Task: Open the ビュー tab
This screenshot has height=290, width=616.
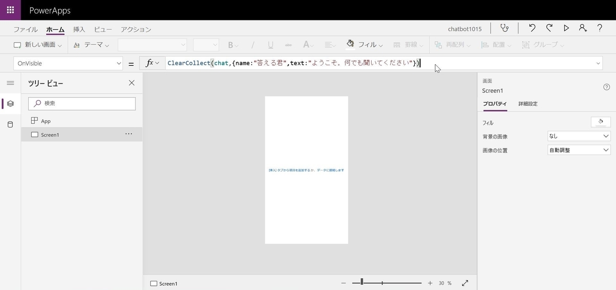Action: (x=103, y=29)
